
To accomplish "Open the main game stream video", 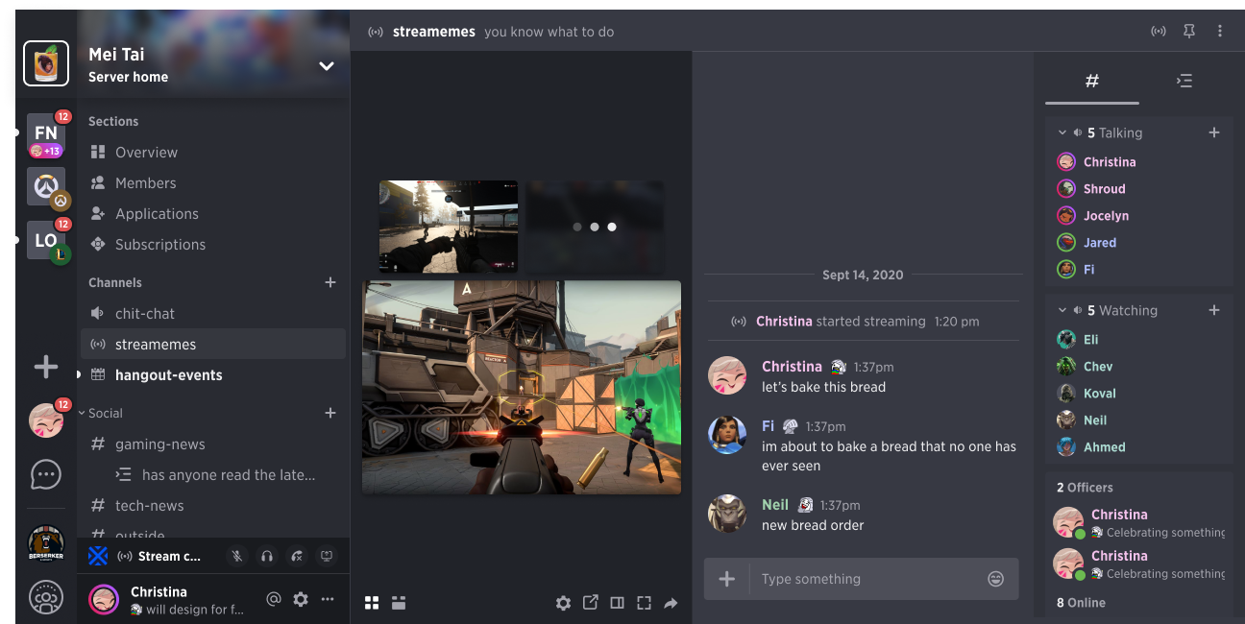I will point(522,387).
